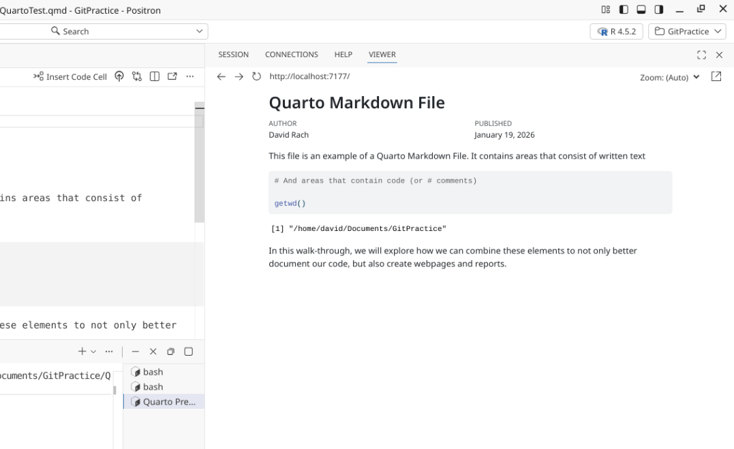Toggle the secondary side bar visibility
The width and height of the screenshot is (734, 449).
(659, 10)
